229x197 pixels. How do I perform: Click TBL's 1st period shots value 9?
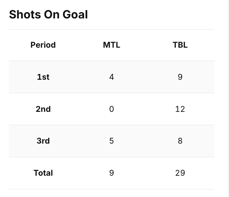click(180, 77)
